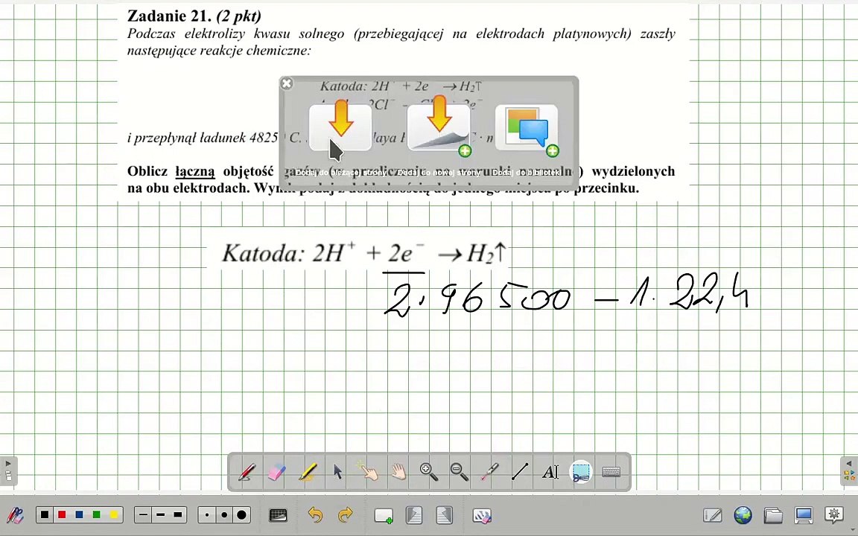Image resolution: width=858 pixels, height=536 pixels.
Task: Click the Zoom In magnifier
Action: pos(428,471)
